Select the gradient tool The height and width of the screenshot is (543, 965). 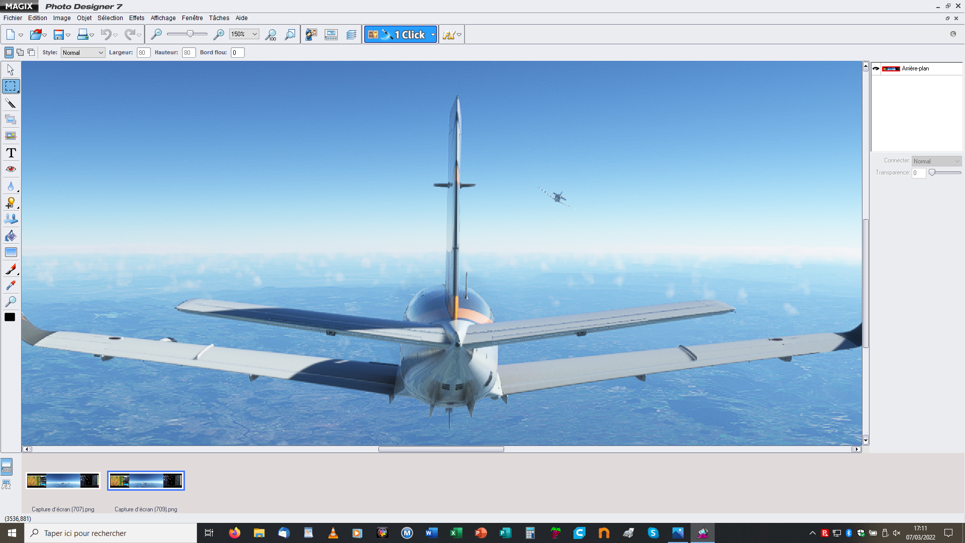(x=11, y=252)
